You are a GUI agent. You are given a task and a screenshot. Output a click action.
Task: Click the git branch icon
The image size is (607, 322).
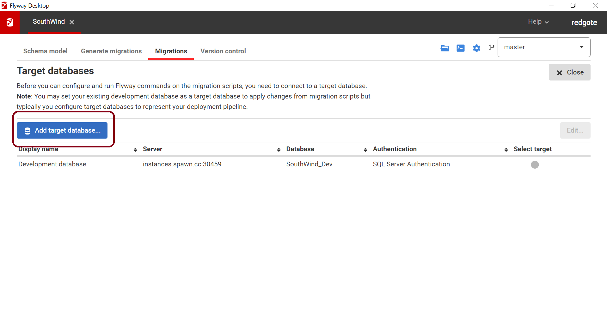[x=491, y=48]
